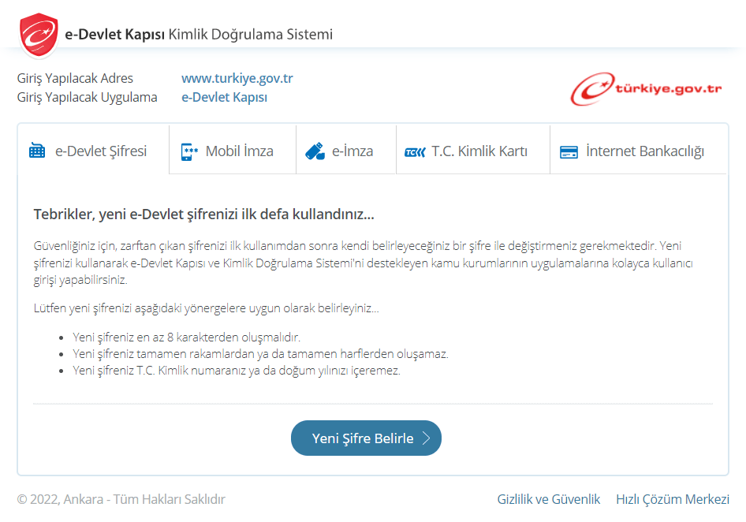This screenshot has height=522, width=746.
Task: Switch to the Mobil İmza tab
Action: (x=239, y=151)
